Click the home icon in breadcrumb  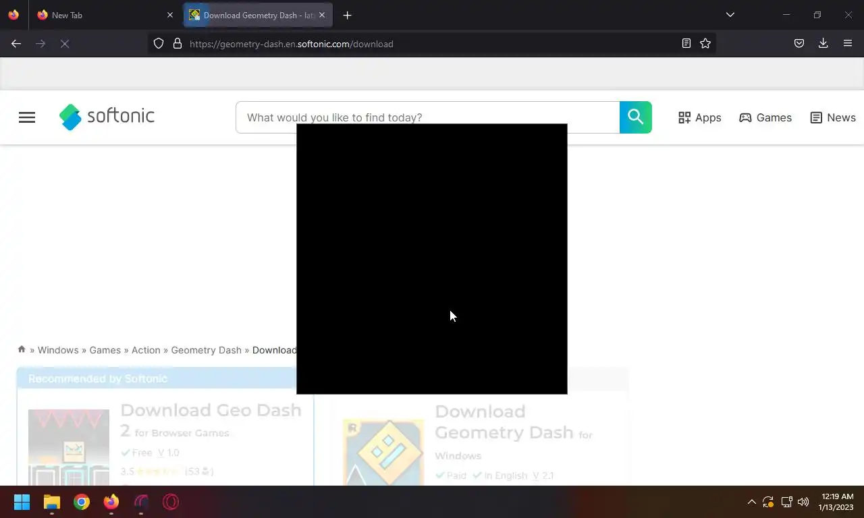pyautogui.click(x=22, y=349)
